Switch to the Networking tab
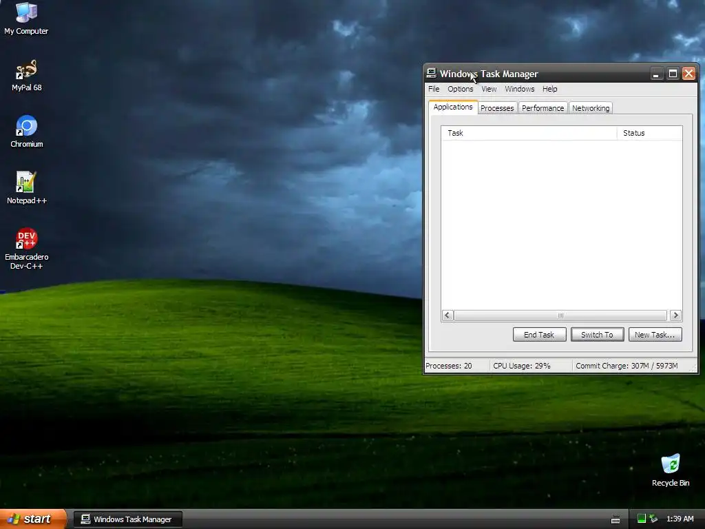Viewport: 705px width, 529px height. tap(591, 108)
